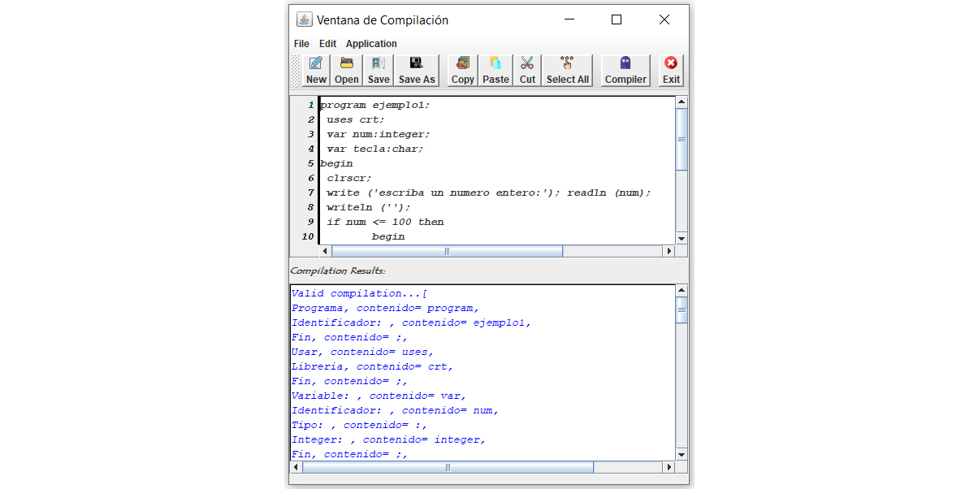This screenshot has height=489, width=978.
Task: Place cursor on line 7 of the code
Action: 447,193
